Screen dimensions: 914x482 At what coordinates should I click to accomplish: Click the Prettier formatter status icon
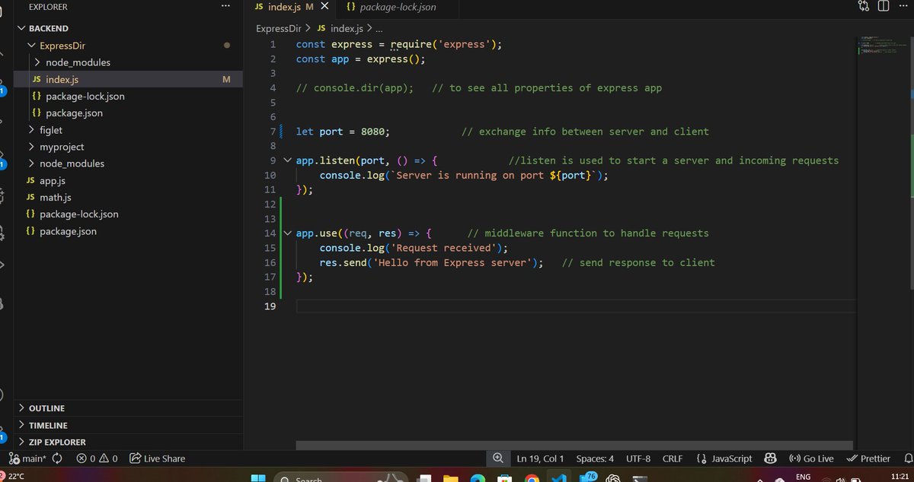pyautogui.click(x=868, y=458)
